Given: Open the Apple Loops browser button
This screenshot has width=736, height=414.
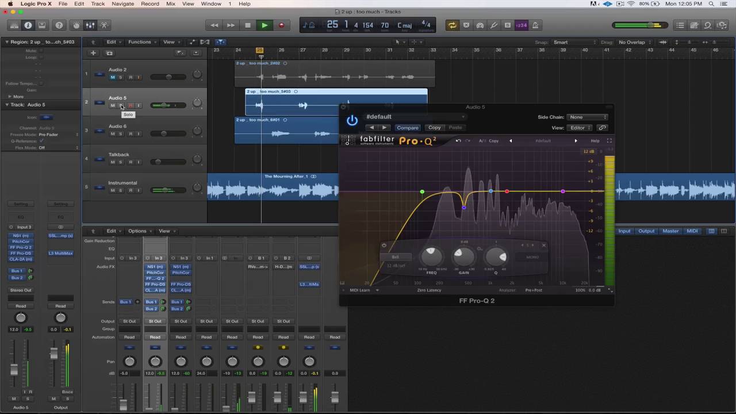Looking at the screenshot, I should pyautogui.click(x=708, y=25).
